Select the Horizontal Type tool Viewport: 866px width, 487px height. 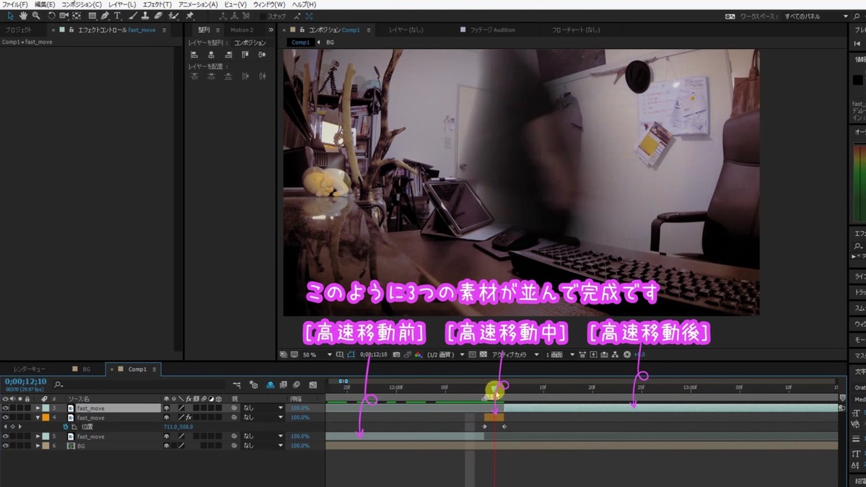(x=117, y=15)
